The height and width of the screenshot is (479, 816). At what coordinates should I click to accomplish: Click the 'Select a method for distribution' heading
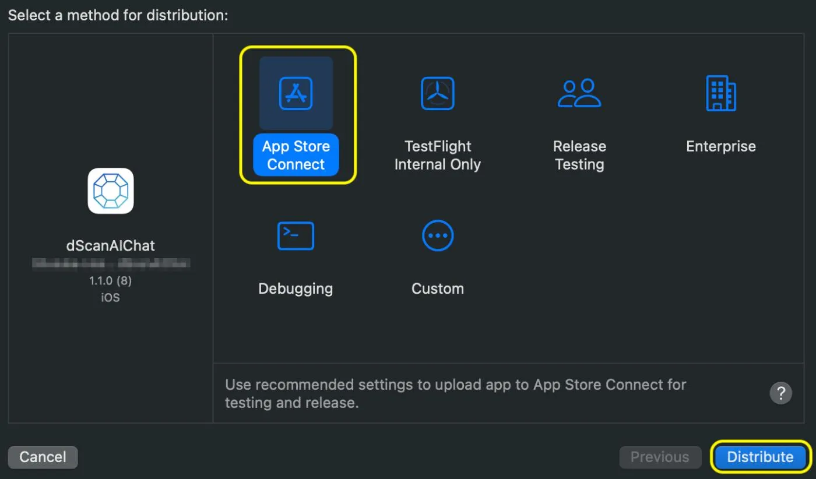click(x=118, y=15)
